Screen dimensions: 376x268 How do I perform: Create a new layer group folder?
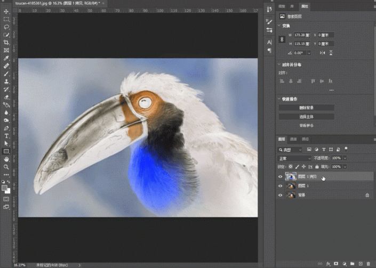tap(353, 263)
